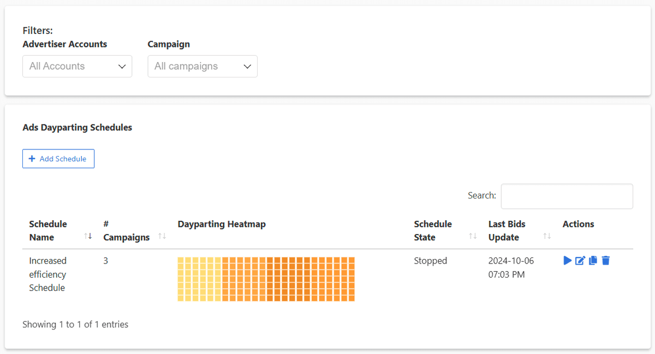Viewport: 655px width, 354px height.
Task: Expand the Advertiser Accounts chevron
Action: [122, 66]
